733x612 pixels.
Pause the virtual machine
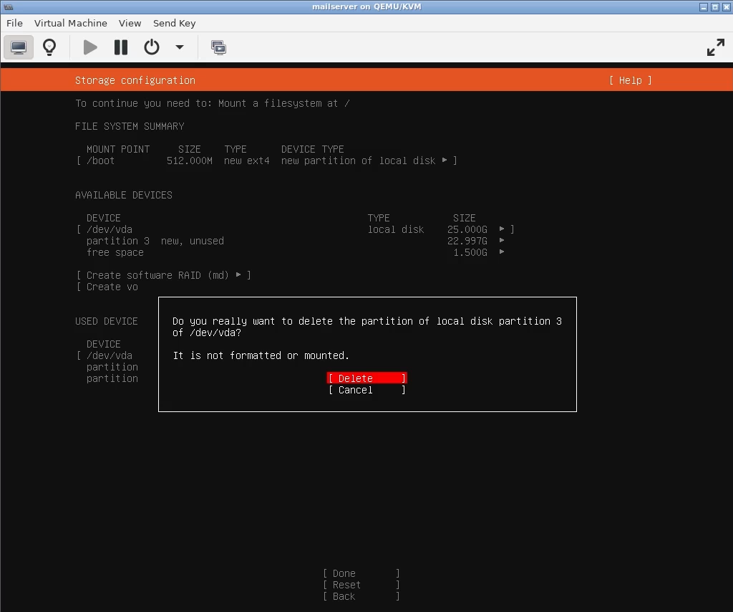tap(120, 47)
